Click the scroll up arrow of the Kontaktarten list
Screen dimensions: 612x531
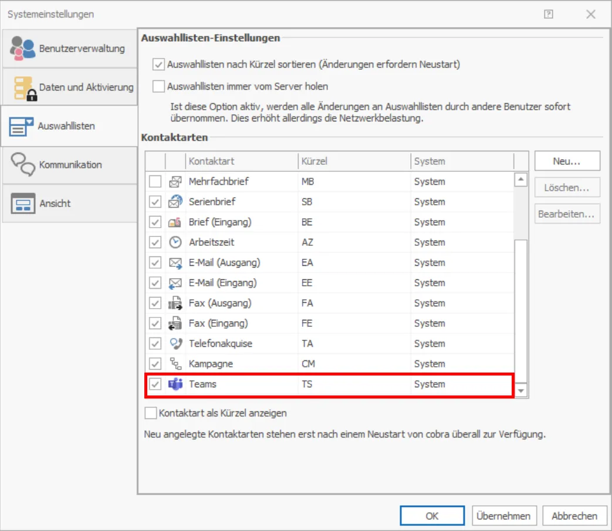(x=520, y=180)
